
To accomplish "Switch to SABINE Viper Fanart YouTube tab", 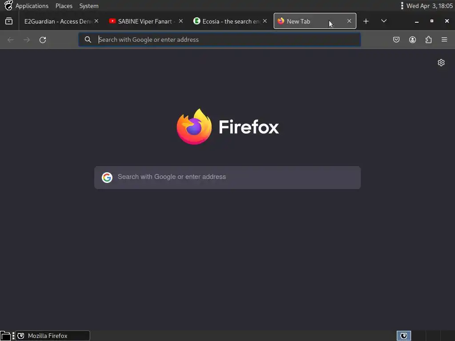I will tap(146, 21).
